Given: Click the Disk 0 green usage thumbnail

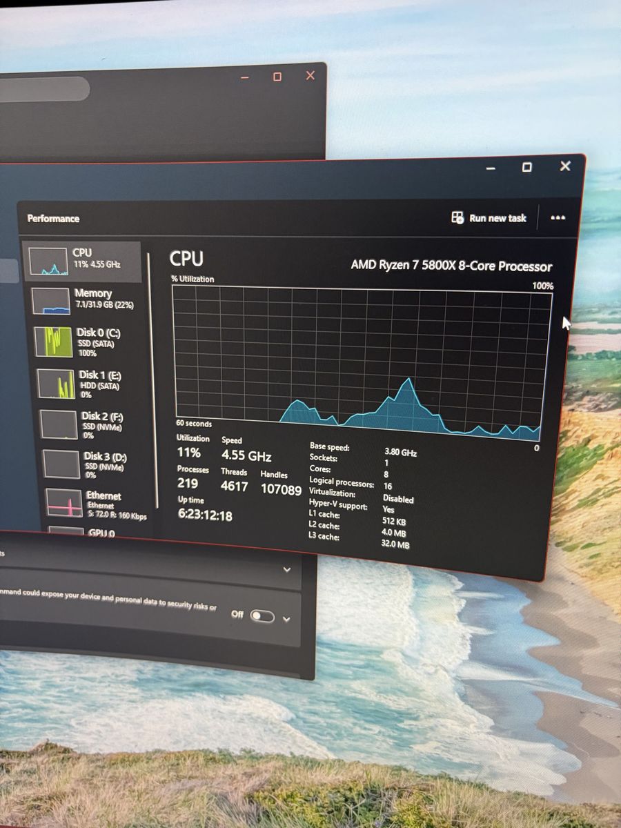Looking at the screenshot, I should pos(54,342).
